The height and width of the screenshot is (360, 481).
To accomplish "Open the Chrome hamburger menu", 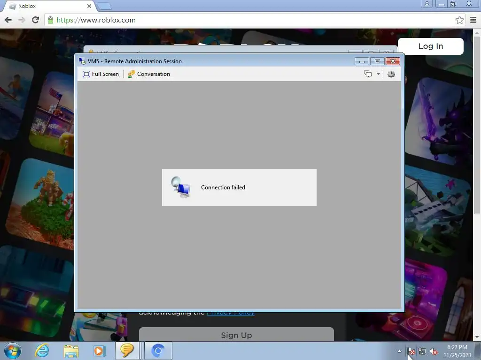I will (x=473, y=20).
